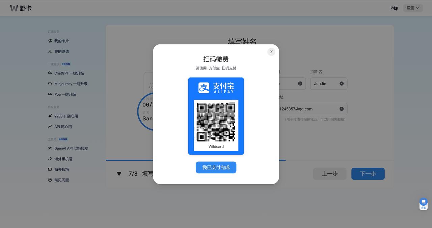The height and width of the screenshot is (228, 432).
Task: Open 海外手机号 in sidebar
Action: (x=63, y=159)
